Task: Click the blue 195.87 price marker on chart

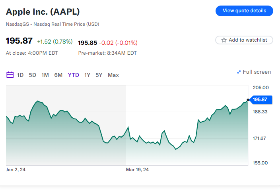Action: 261,99
